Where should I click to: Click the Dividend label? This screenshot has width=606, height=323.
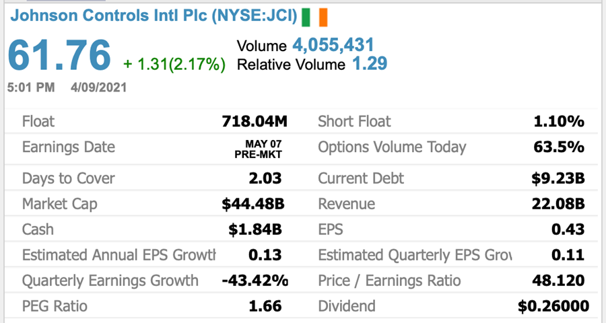(347, 306)
